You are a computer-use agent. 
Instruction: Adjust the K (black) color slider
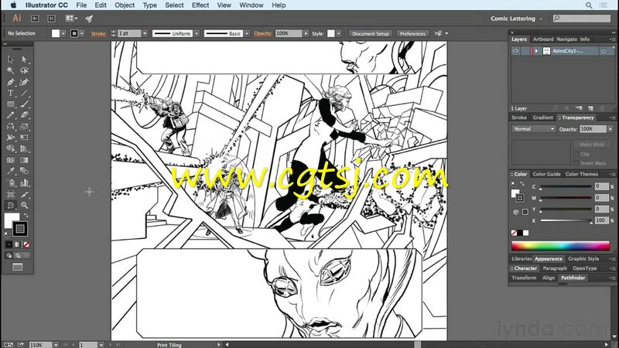pyautogui.click(x=566, y=220)
